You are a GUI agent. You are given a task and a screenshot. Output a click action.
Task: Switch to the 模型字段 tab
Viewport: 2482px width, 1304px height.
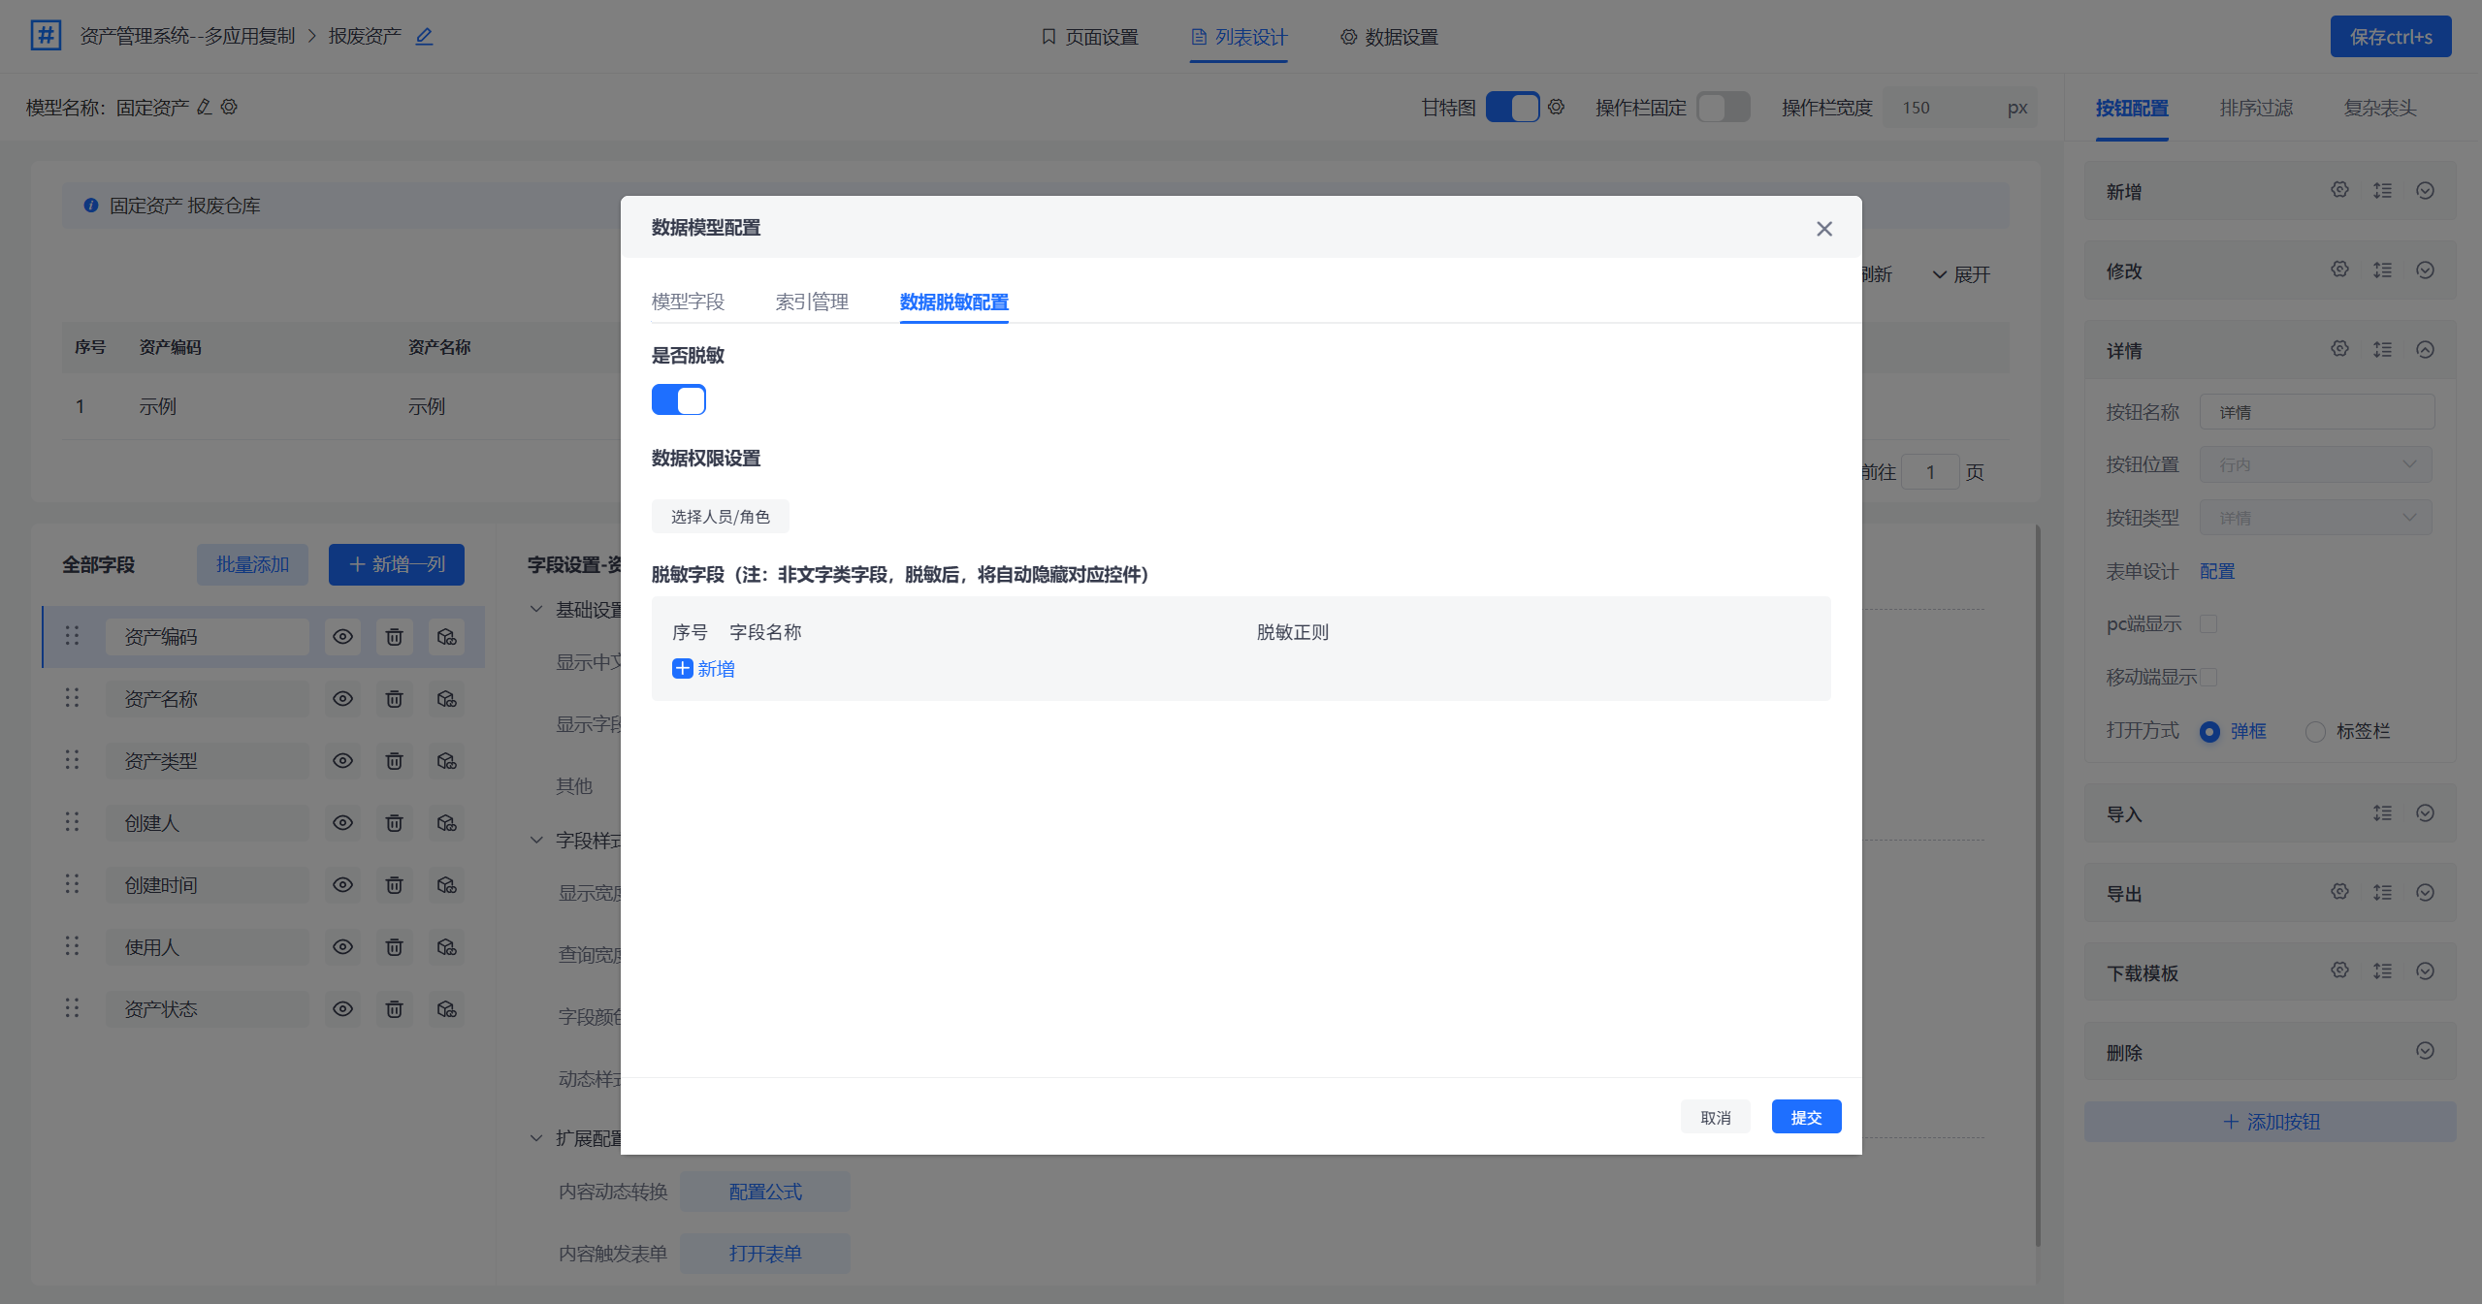tap(688, 302)
